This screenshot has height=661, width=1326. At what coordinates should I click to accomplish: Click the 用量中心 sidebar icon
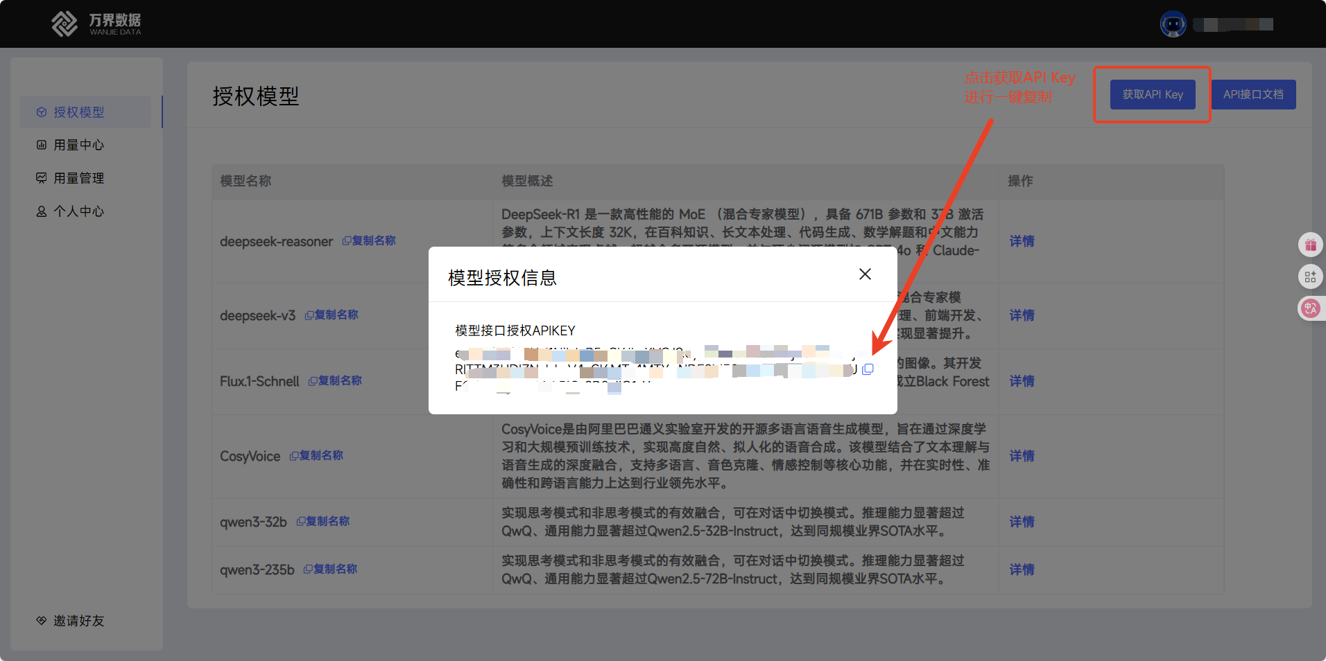click(42, 145)
